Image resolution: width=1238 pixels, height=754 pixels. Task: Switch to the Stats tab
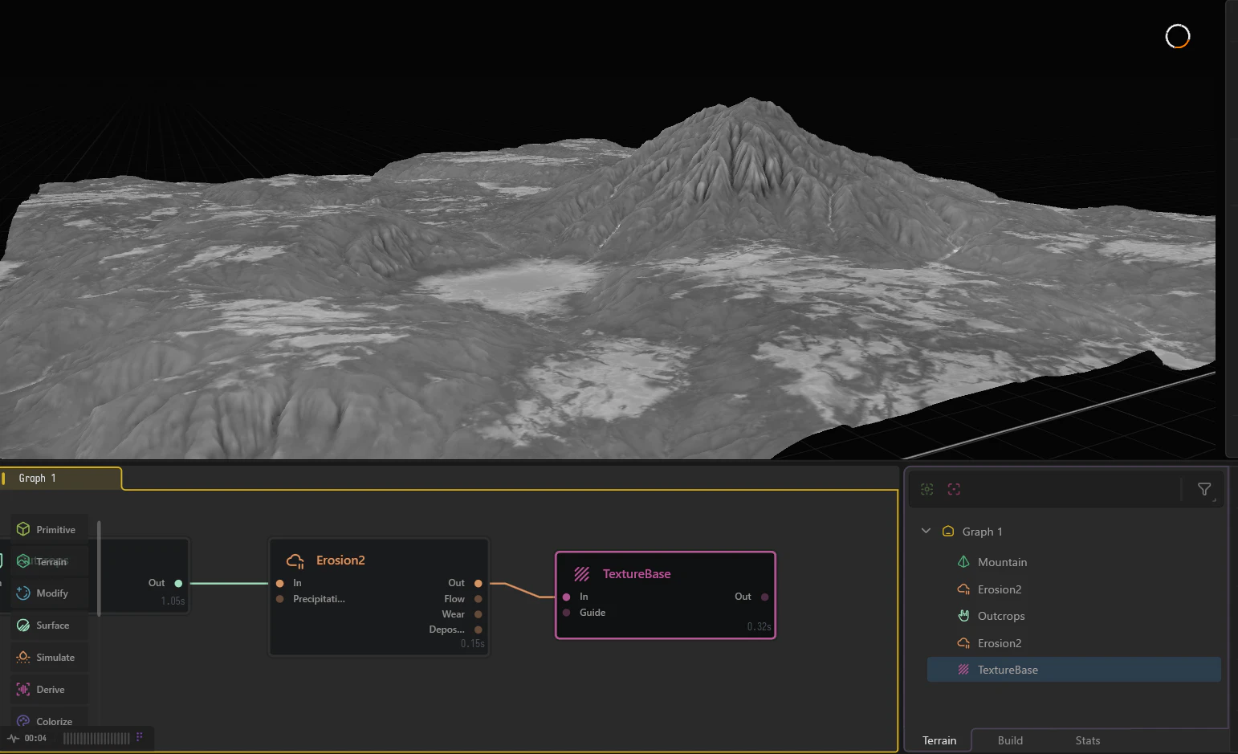tap(1088, 740)
